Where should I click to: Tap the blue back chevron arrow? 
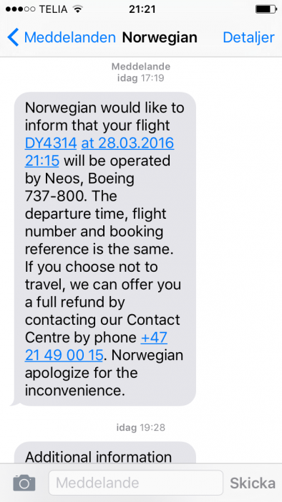coord(13,37)
